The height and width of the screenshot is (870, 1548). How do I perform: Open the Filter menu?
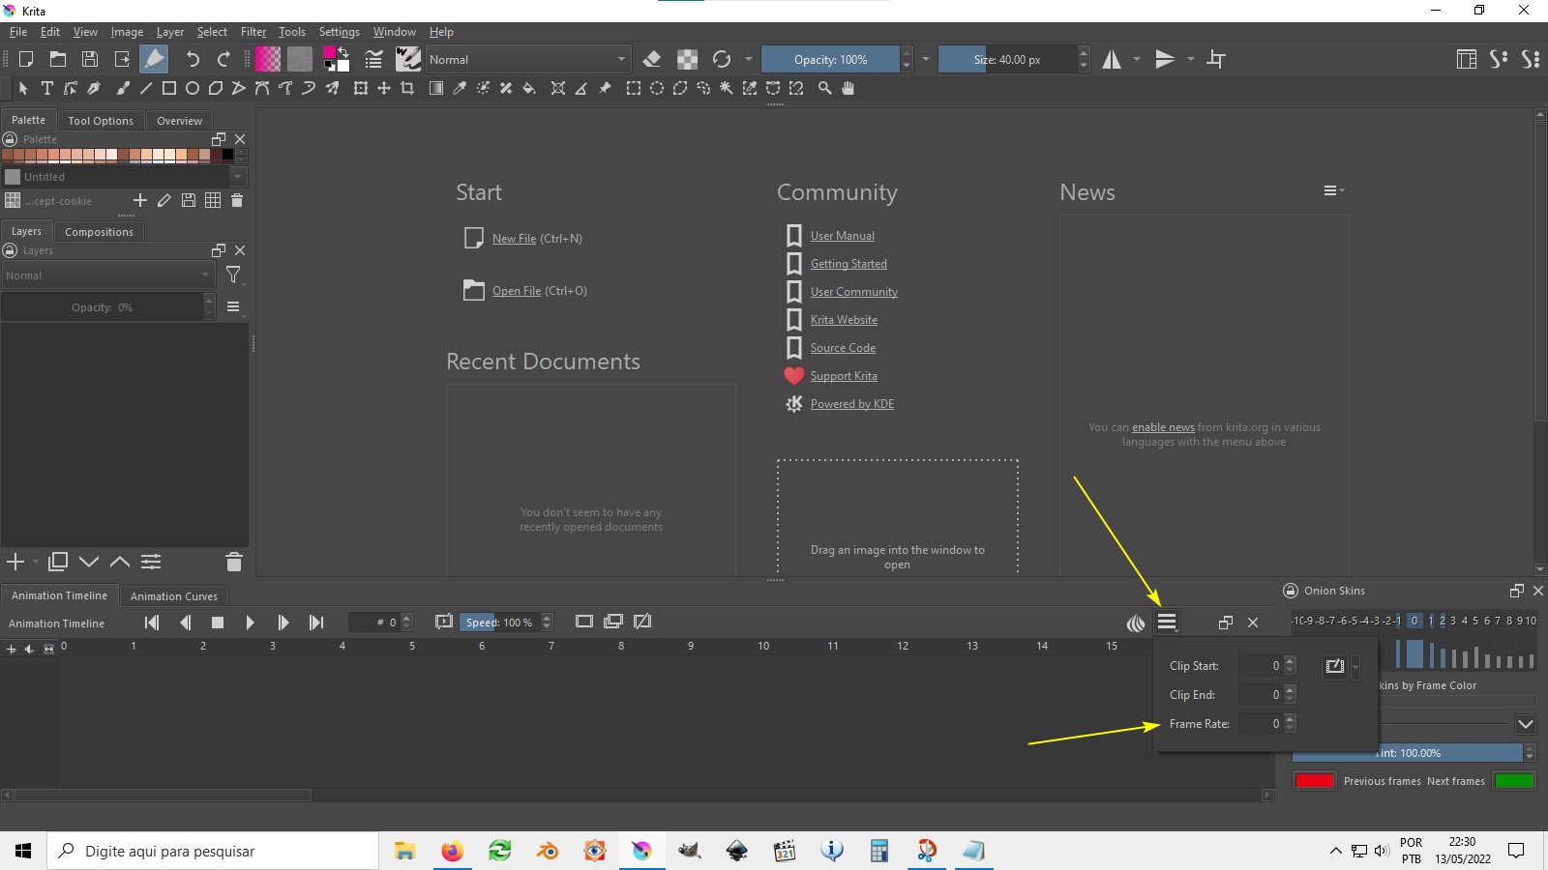[253, 32]
